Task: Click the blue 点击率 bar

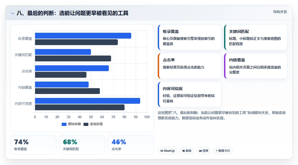Action: pos(72,68)
